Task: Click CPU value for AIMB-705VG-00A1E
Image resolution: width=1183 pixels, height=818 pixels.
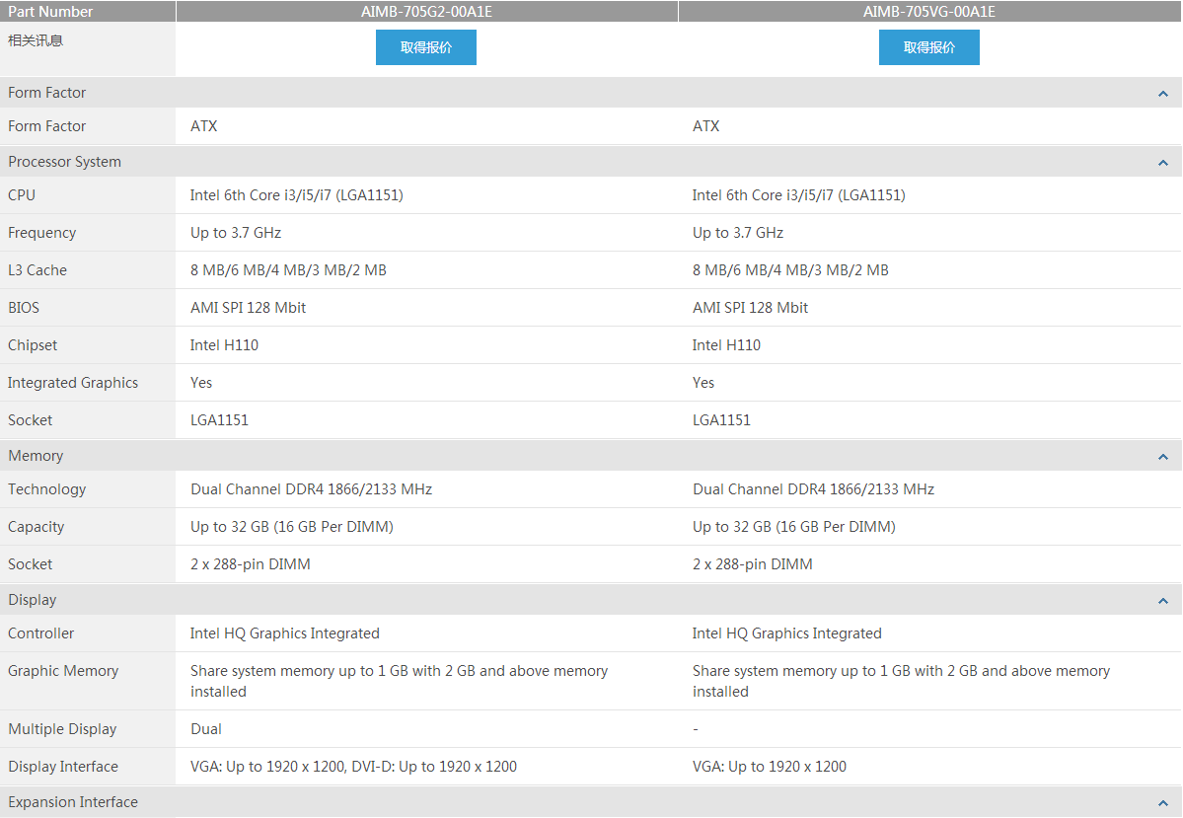Action: point(799,195)
